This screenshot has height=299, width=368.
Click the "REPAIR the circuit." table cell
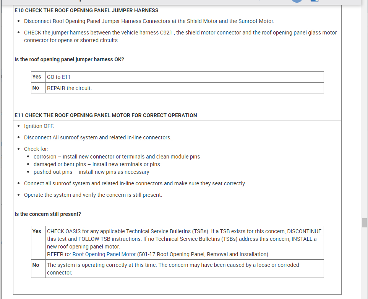tap(69, 88)
